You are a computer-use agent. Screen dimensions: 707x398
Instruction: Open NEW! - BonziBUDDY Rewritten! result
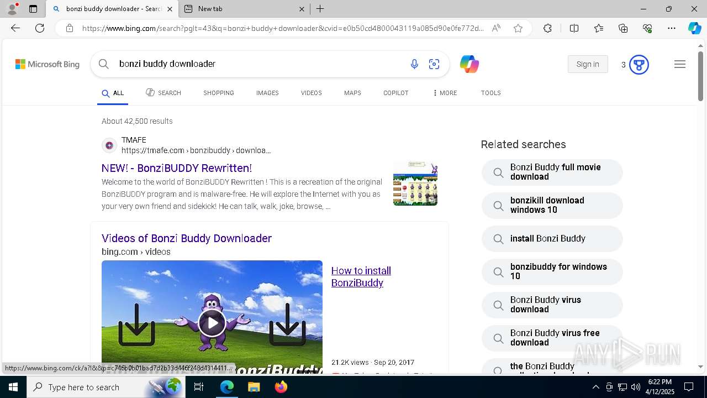tap(177, 168)
